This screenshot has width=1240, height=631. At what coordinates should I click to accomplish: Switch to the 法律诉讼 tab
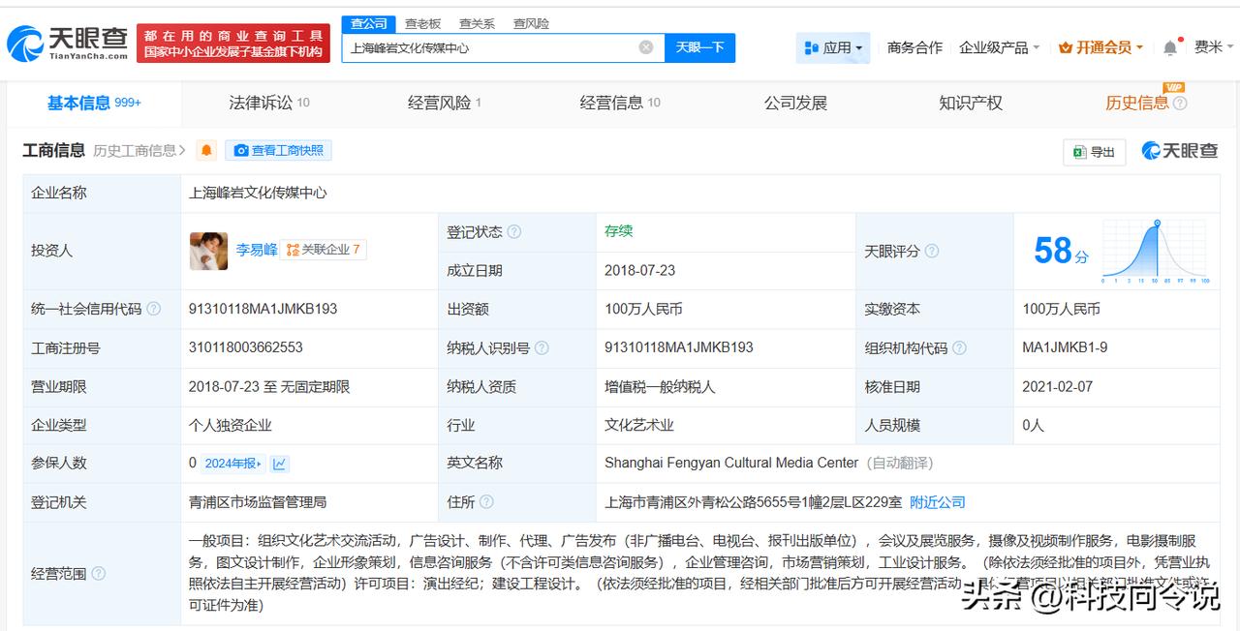click(x=269, y=103)
